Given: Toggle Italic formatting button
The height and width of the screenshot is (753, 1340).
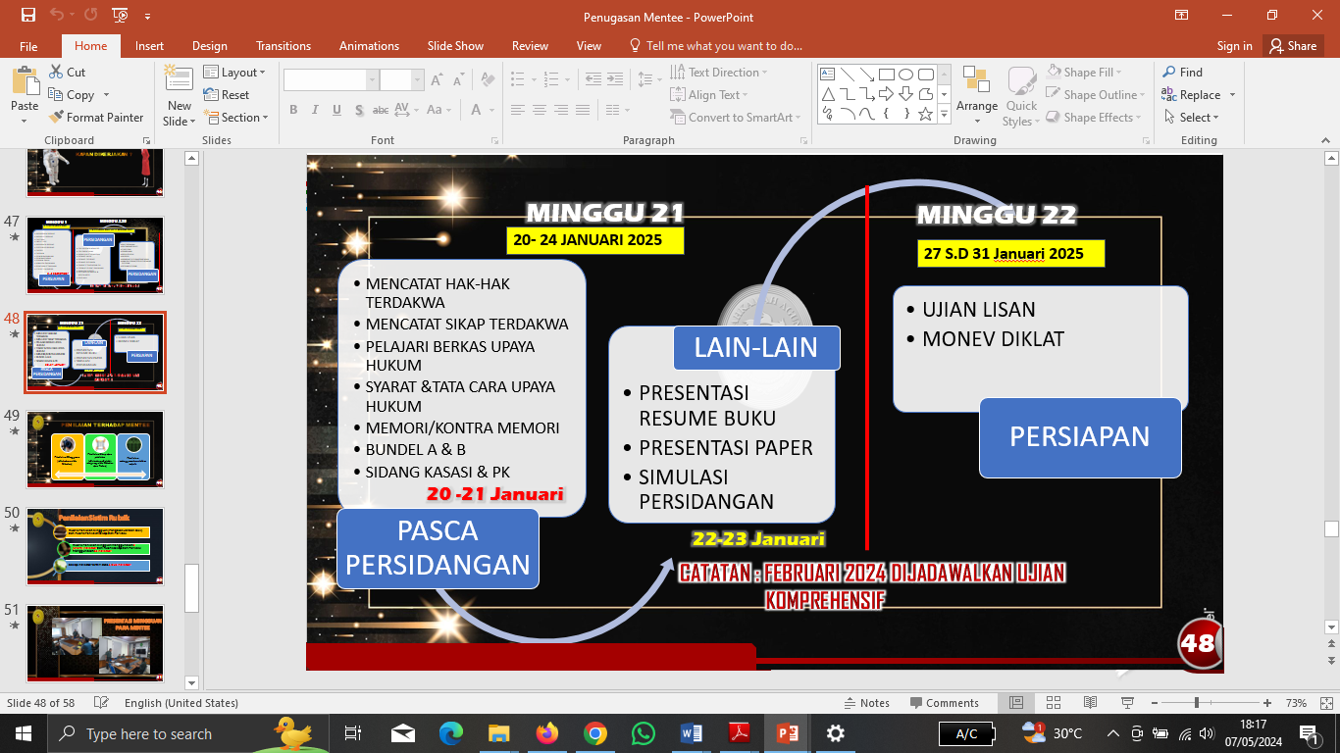Looking at the screenshot, I should (x=315, y=110).
